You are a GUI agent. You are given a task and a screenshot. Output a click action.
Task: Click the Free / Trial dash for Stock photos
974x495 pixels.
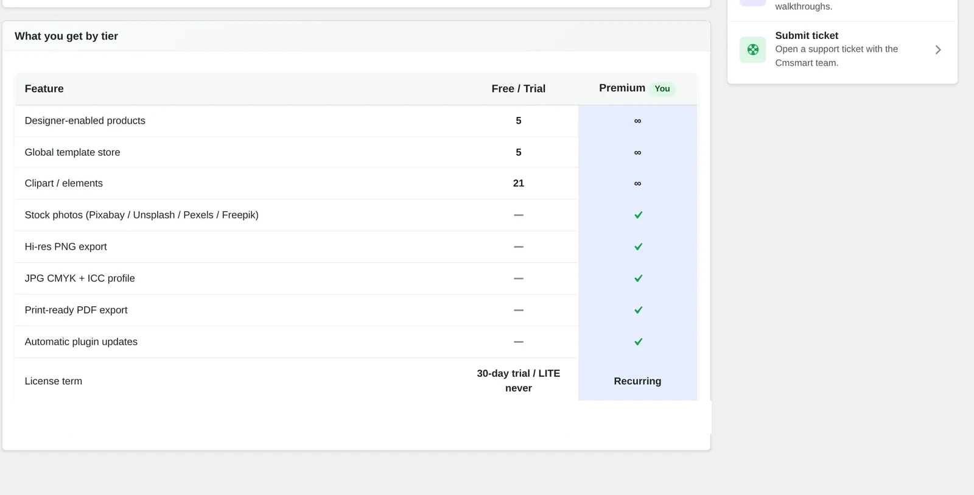click(519, 215)
